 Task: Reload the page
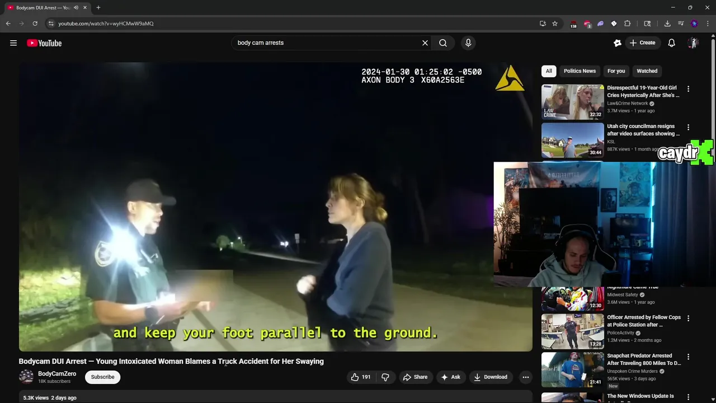(x=35, y=24)
